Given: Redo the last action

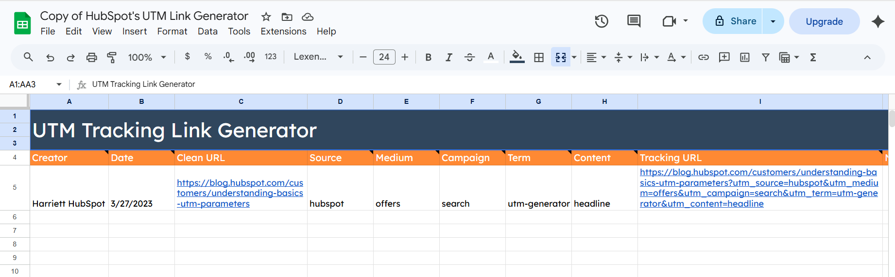Looking at the screenshot, I should tap(70, 57).
